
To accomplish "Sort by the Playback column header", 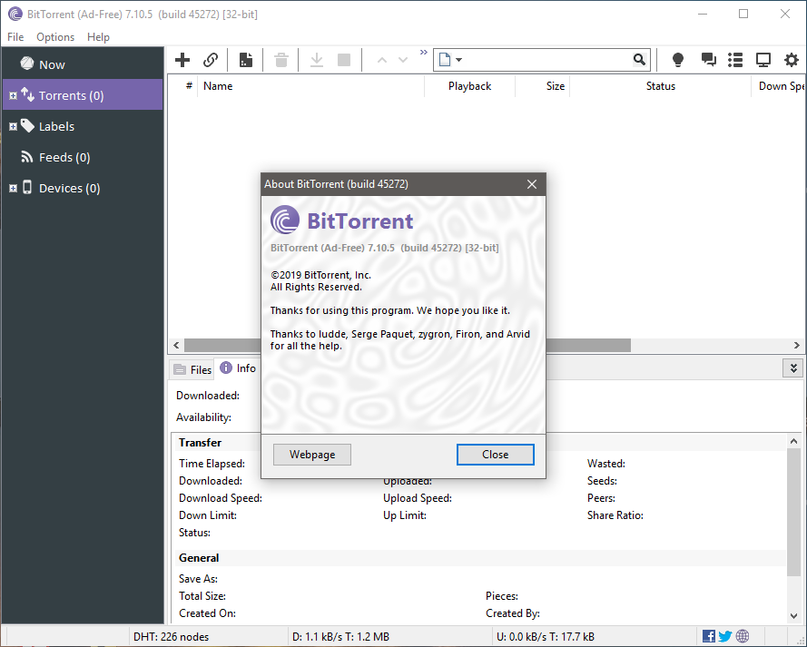I will tap(469, 86).
